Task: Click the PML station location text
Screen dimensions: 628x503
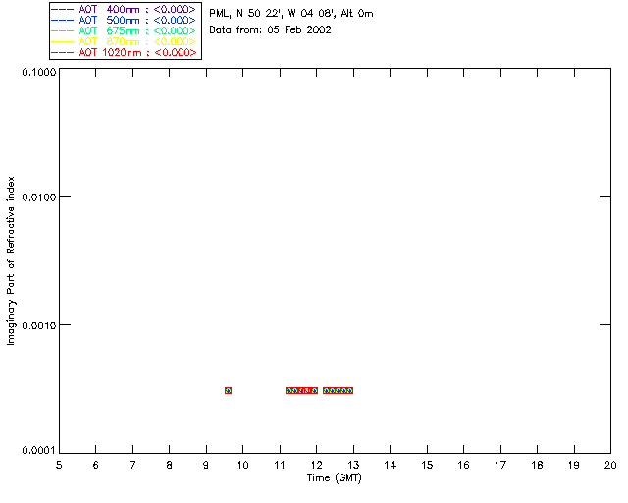Action: (291, 13)
